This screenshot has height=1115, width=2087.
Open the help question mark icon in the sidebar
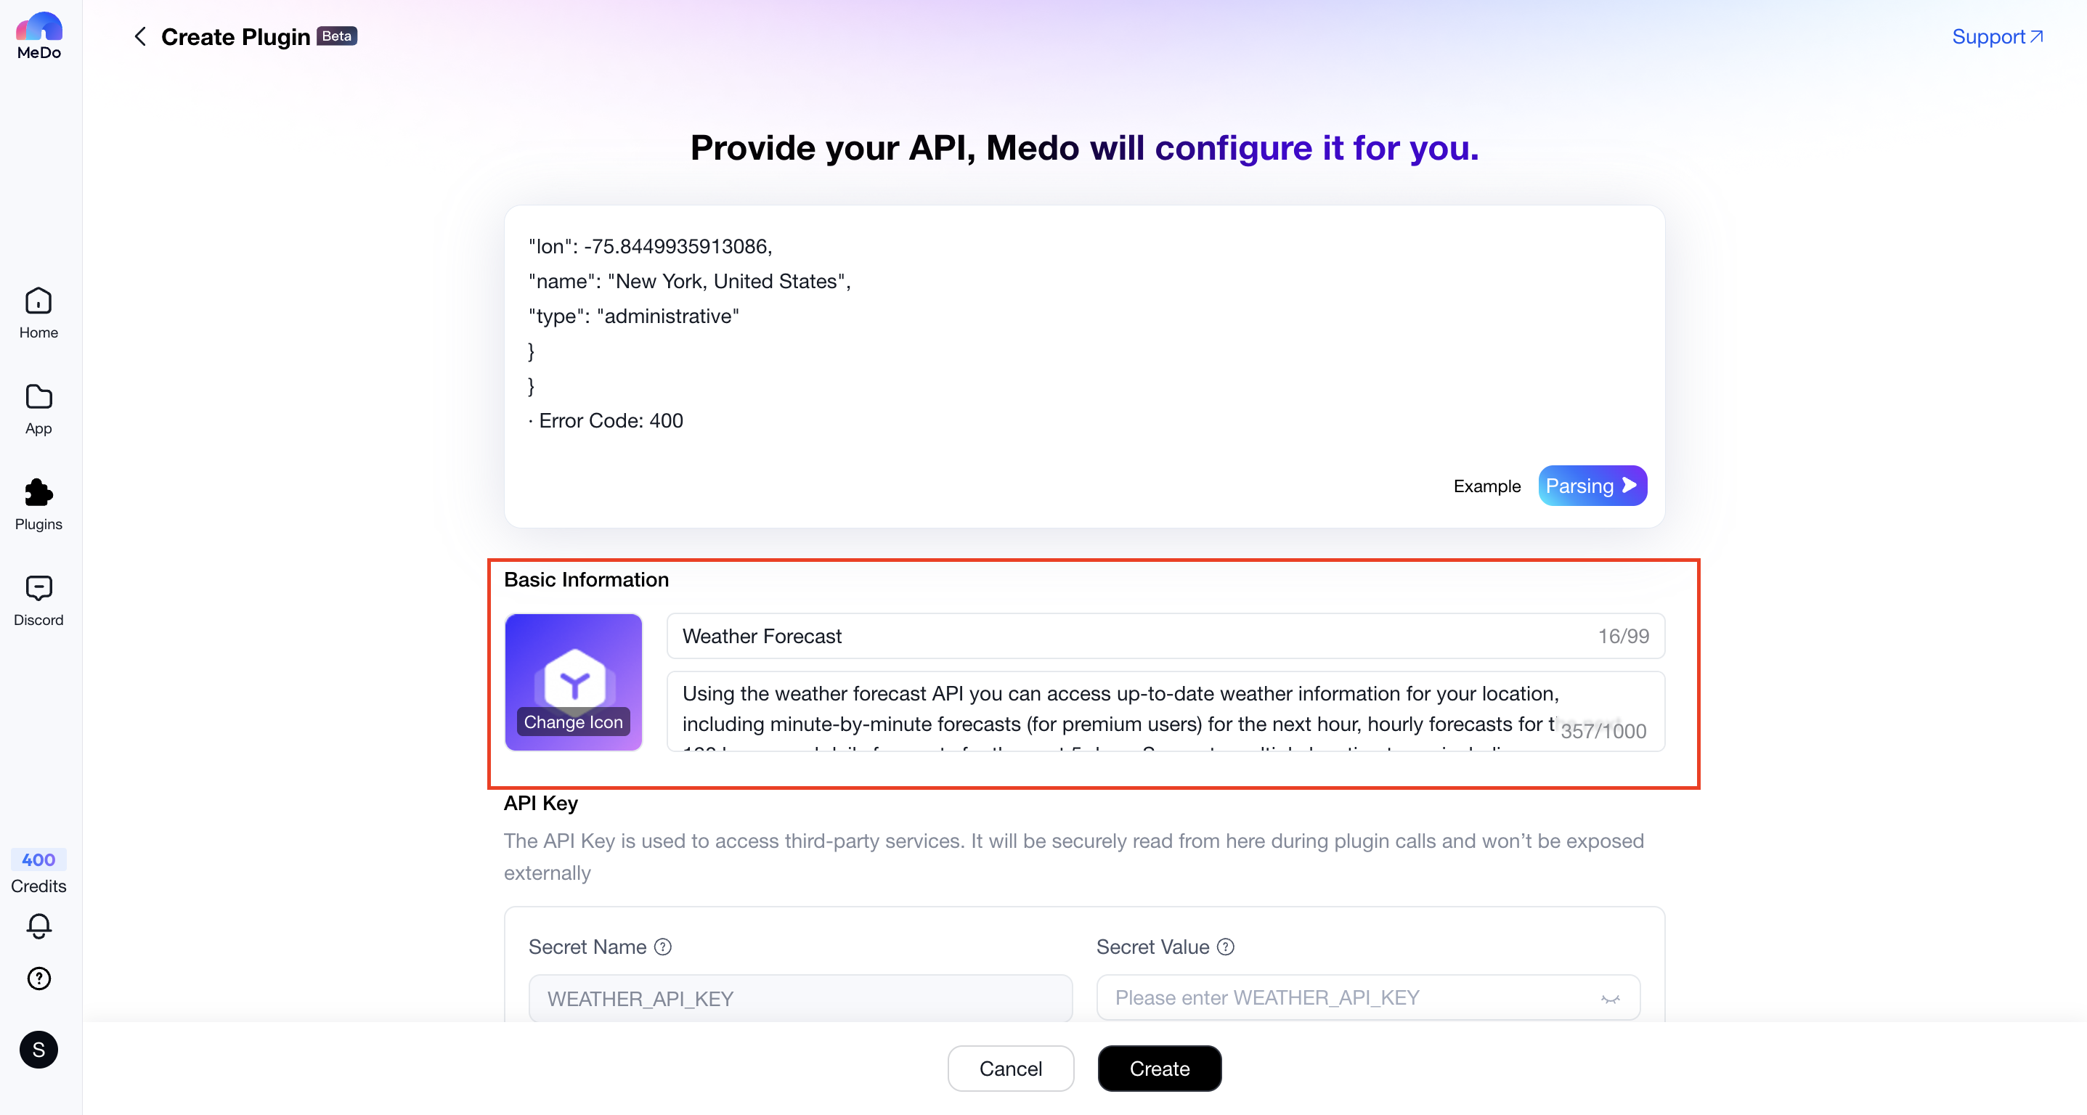point(38,978)
